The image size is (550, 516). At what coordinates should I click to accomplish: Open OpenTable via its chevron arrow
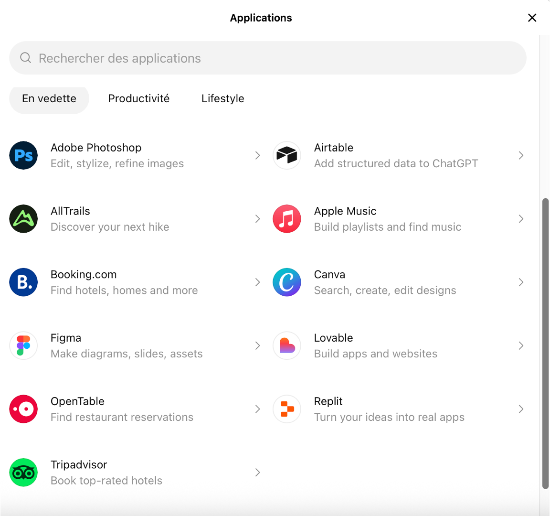pyautogui.click(x=257, y=409)
